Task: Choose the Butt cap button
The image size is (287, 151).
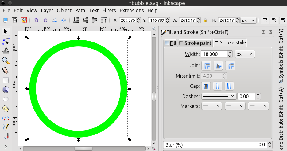Action: click(206, 86)
